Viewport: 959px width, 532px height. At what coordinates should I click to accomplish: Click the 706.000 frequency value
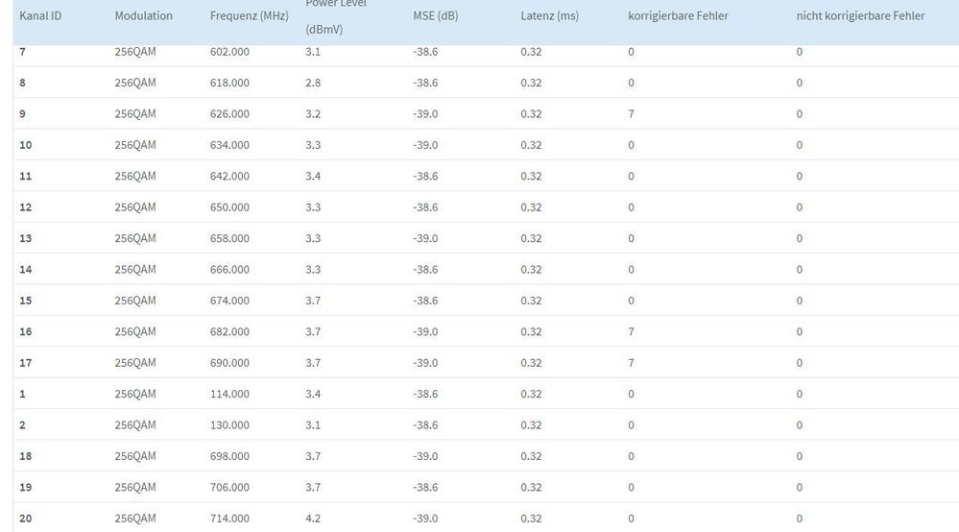[229, 488]
